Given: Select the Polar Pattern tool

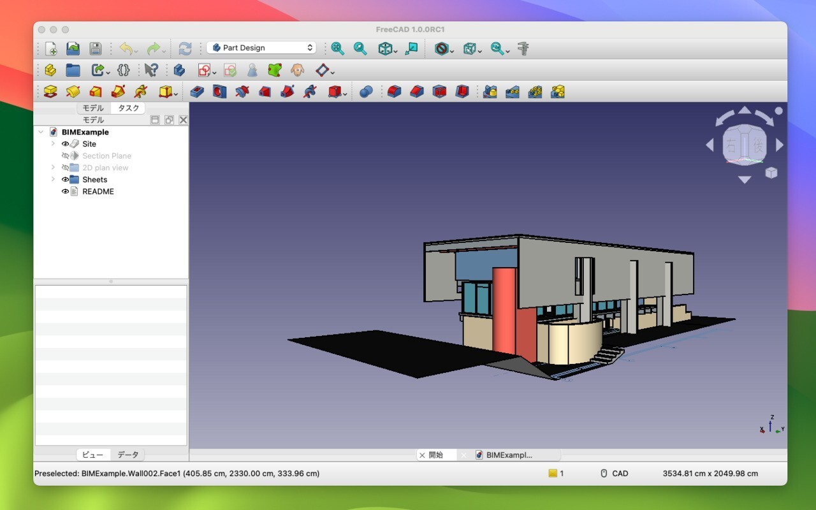Looking at the screenshot, I should (x=535, y=92).
